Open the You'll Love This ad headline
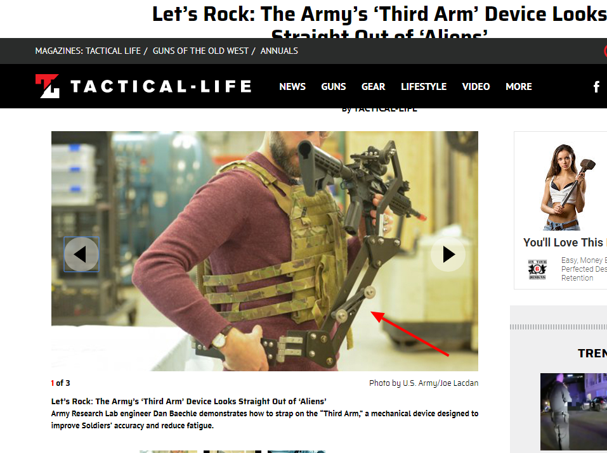 click(x=565, y=243)
